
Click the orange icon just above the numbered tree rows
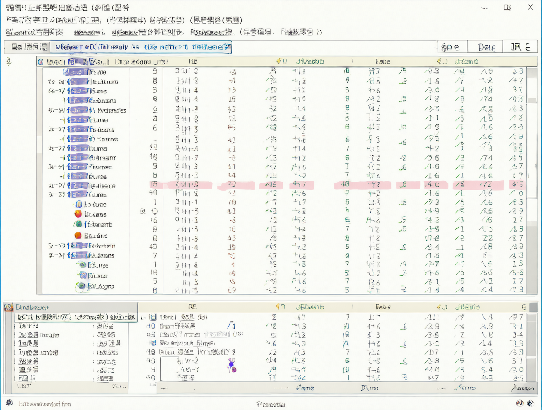click(78, 236)
